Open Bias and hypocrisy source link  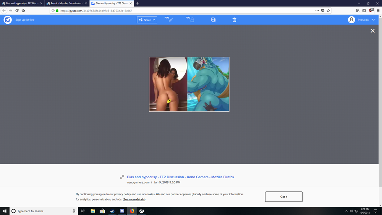click(181, 177)
